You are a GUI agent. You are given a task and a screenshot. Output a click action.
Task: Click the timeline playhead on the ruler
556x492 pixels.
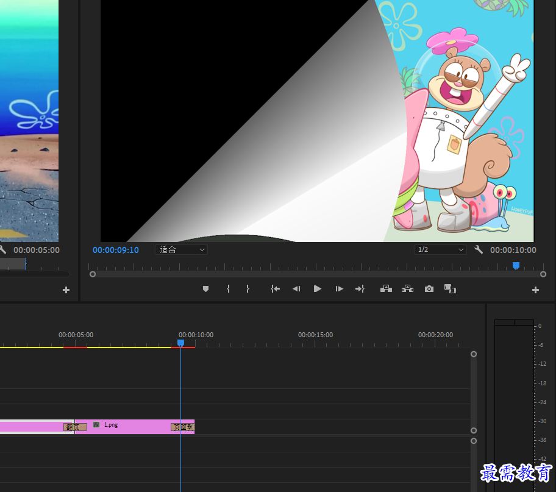(x=180, y=343)
